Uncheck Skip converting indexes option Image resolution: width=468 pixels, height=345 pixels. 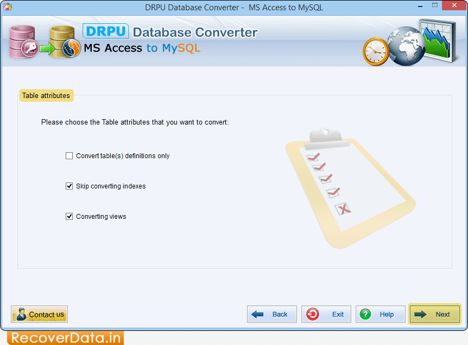pyautogui.click(x=69, y=186)
